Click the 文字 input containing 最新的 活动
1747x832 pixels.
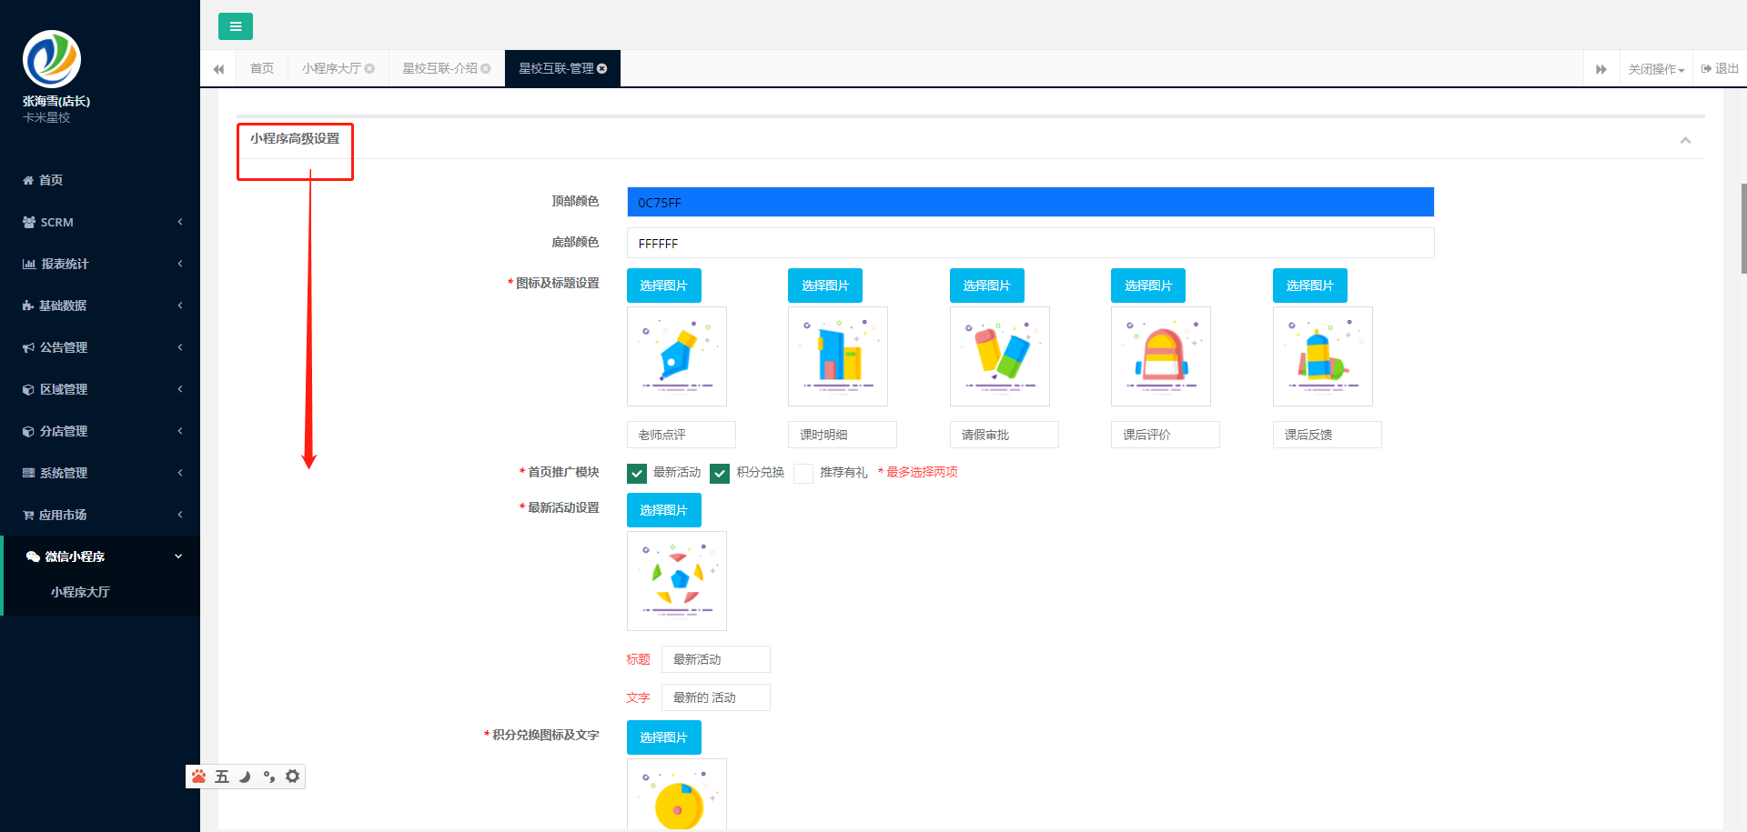pos(716,697)
